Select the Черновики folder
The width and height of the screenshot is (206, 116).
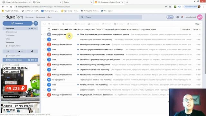(x=10, y=42)
